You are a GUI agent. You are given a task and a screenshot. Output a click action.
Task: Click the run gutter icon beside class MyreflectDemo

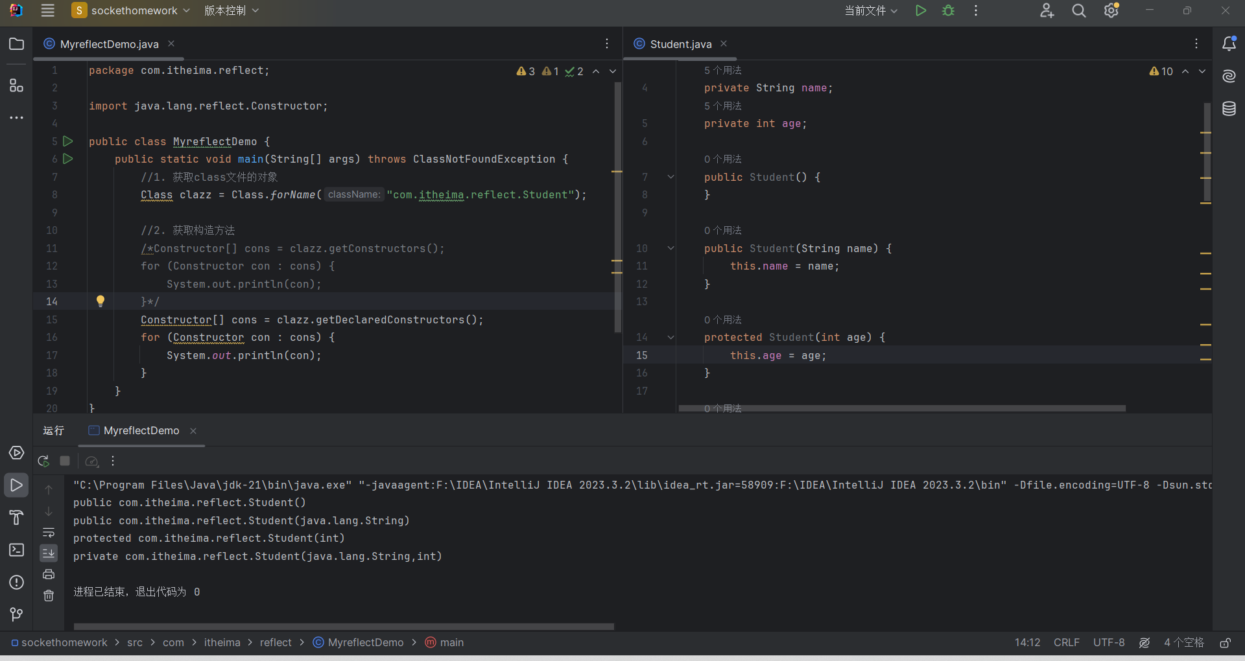[68, 141]
